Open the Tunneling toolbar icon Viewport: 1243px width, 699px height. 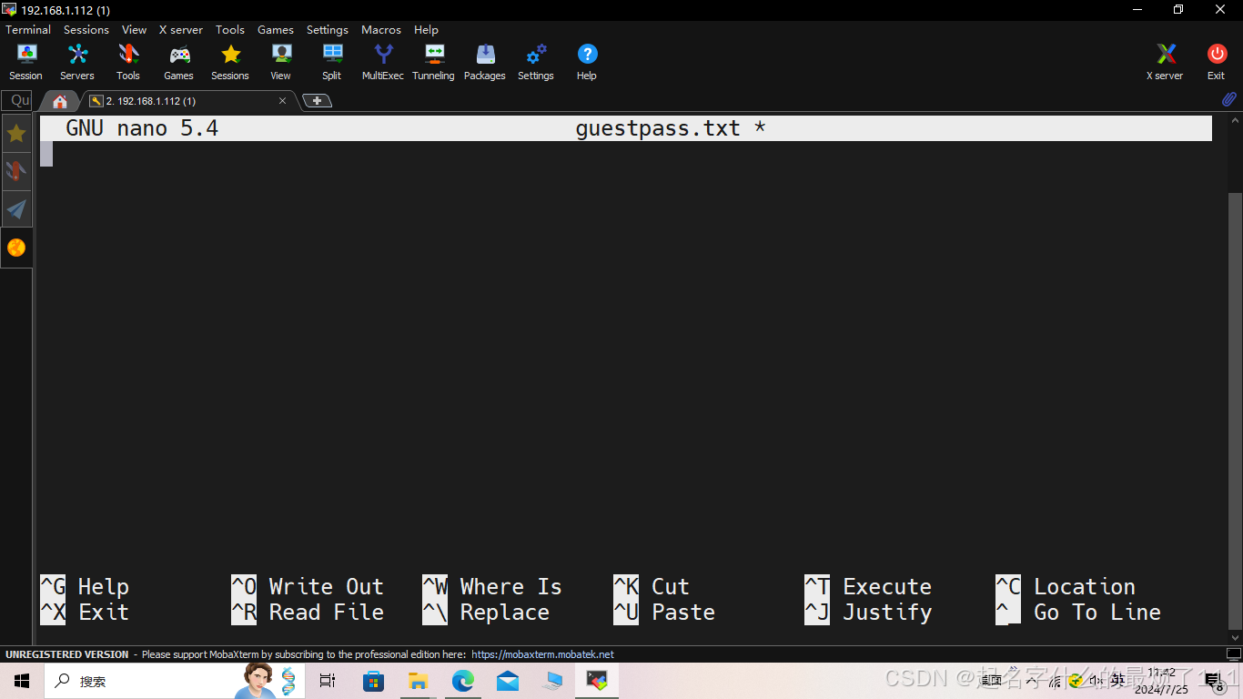pos(433,62)
